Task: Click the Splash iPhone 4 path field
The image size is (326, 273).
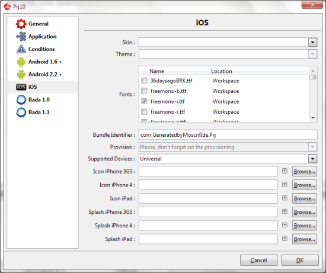Action: click(208, 226)
